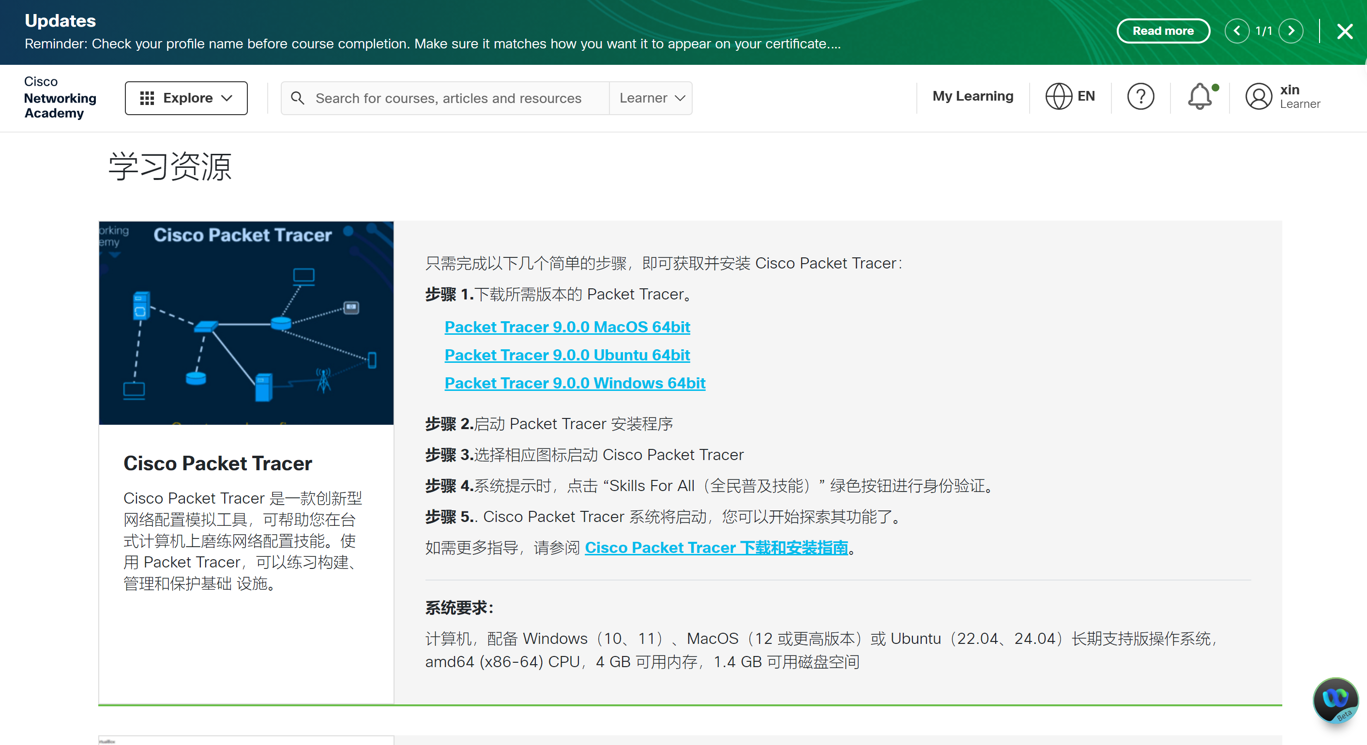Click the Cisco Packet Tracer network image
Viewport: 1367px width, 745px height.
[x=246, y=323]
